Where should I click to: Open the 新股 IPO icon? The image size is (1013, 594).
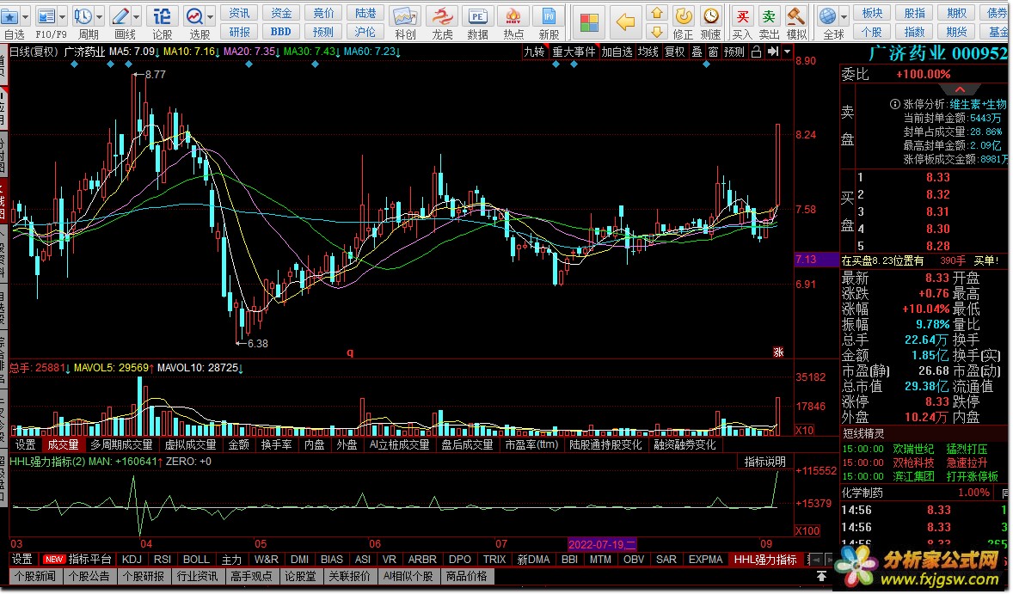pyautogui.click(x=549, y=16)
